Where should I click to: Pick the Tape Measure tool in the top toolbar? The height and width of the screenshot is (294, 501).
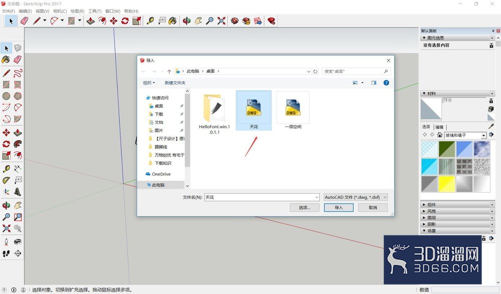[x=150, y=21]
